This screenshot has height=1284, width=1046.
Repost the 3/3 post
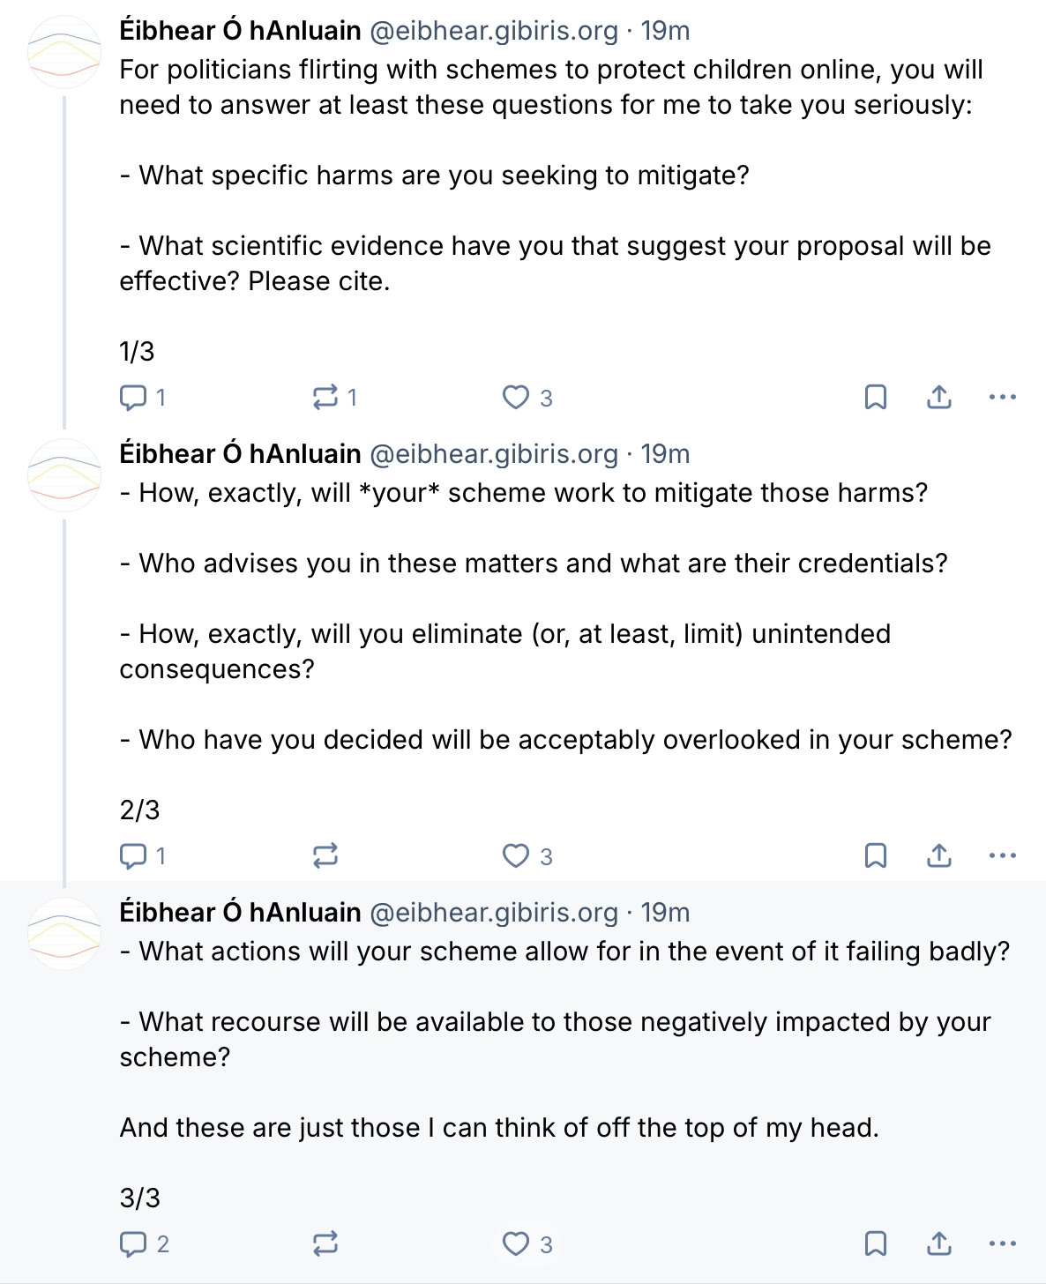tap(325, 1244)
